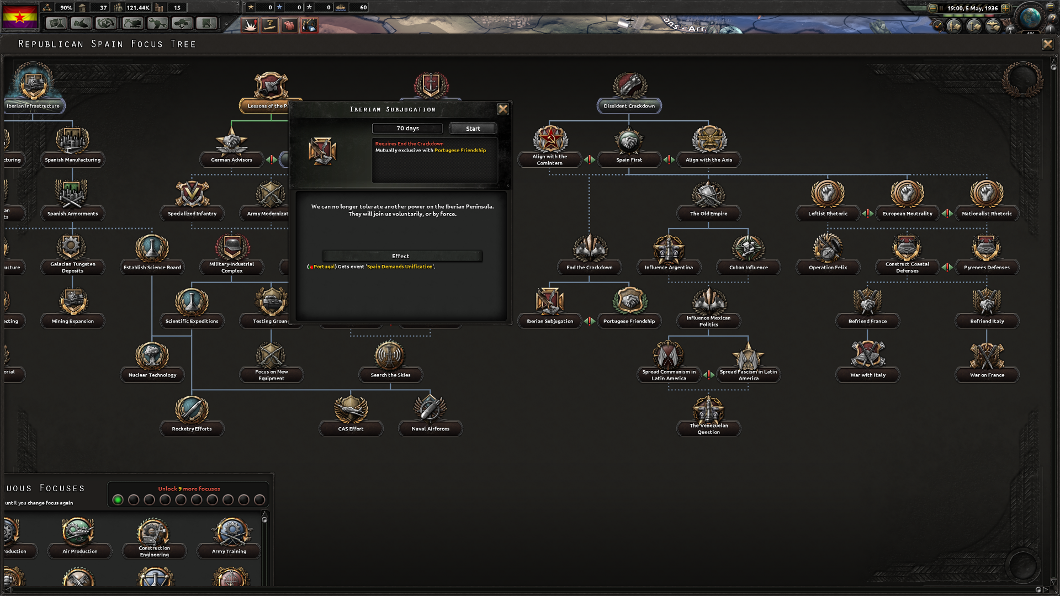
Task: Start the Iberian Subjugation focus
Action: coord(473,129)
